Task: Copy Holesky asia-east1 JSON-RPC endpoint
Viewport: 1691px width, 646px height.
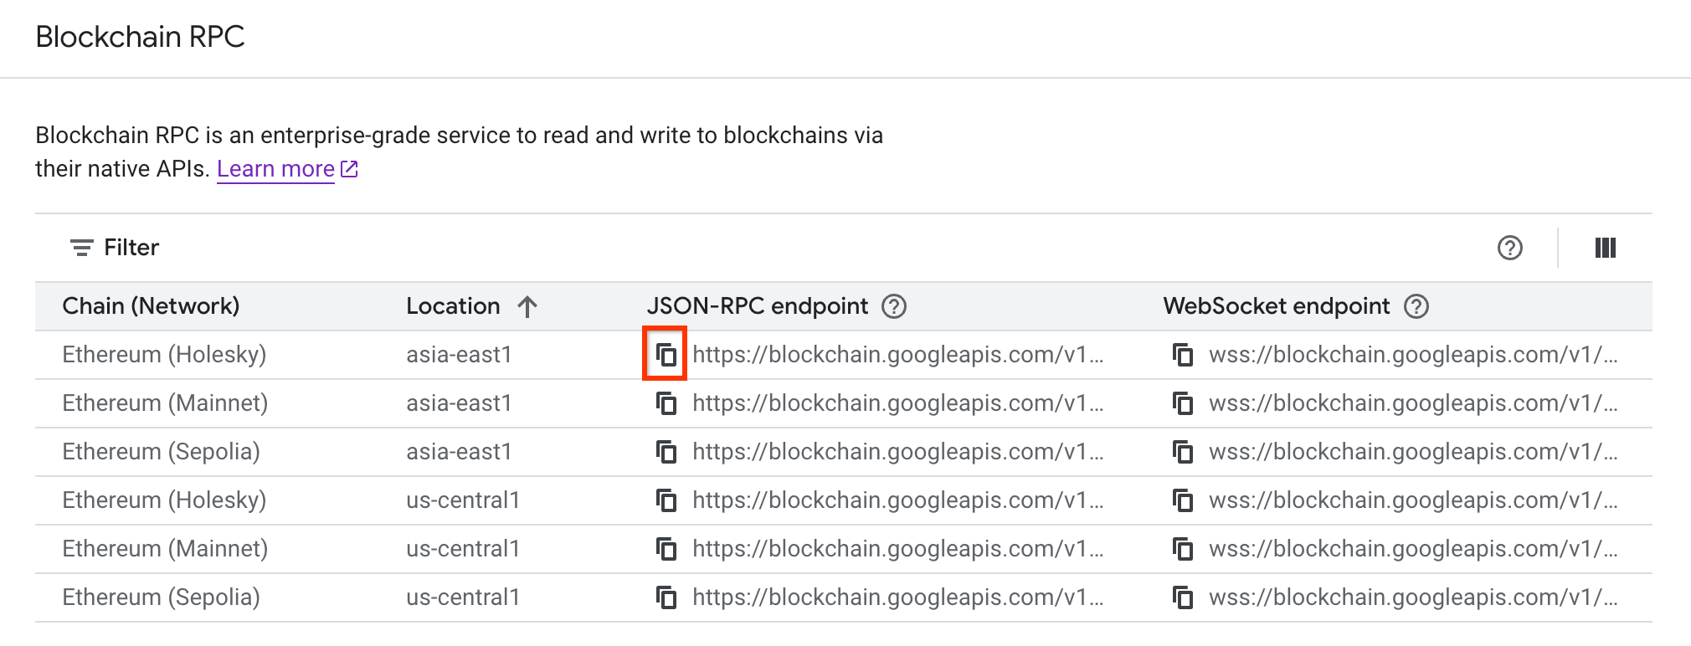Action: click(666, 355)
